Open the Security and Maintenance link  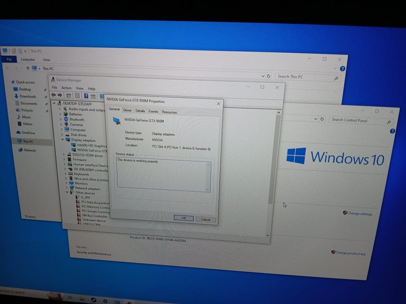(x=94, y=254)
